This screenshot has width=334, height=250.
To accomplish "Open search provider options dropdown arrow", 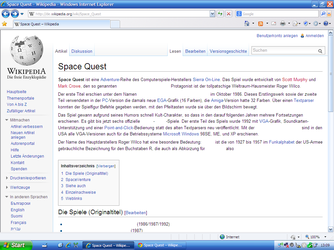I will tap(329, 14).
